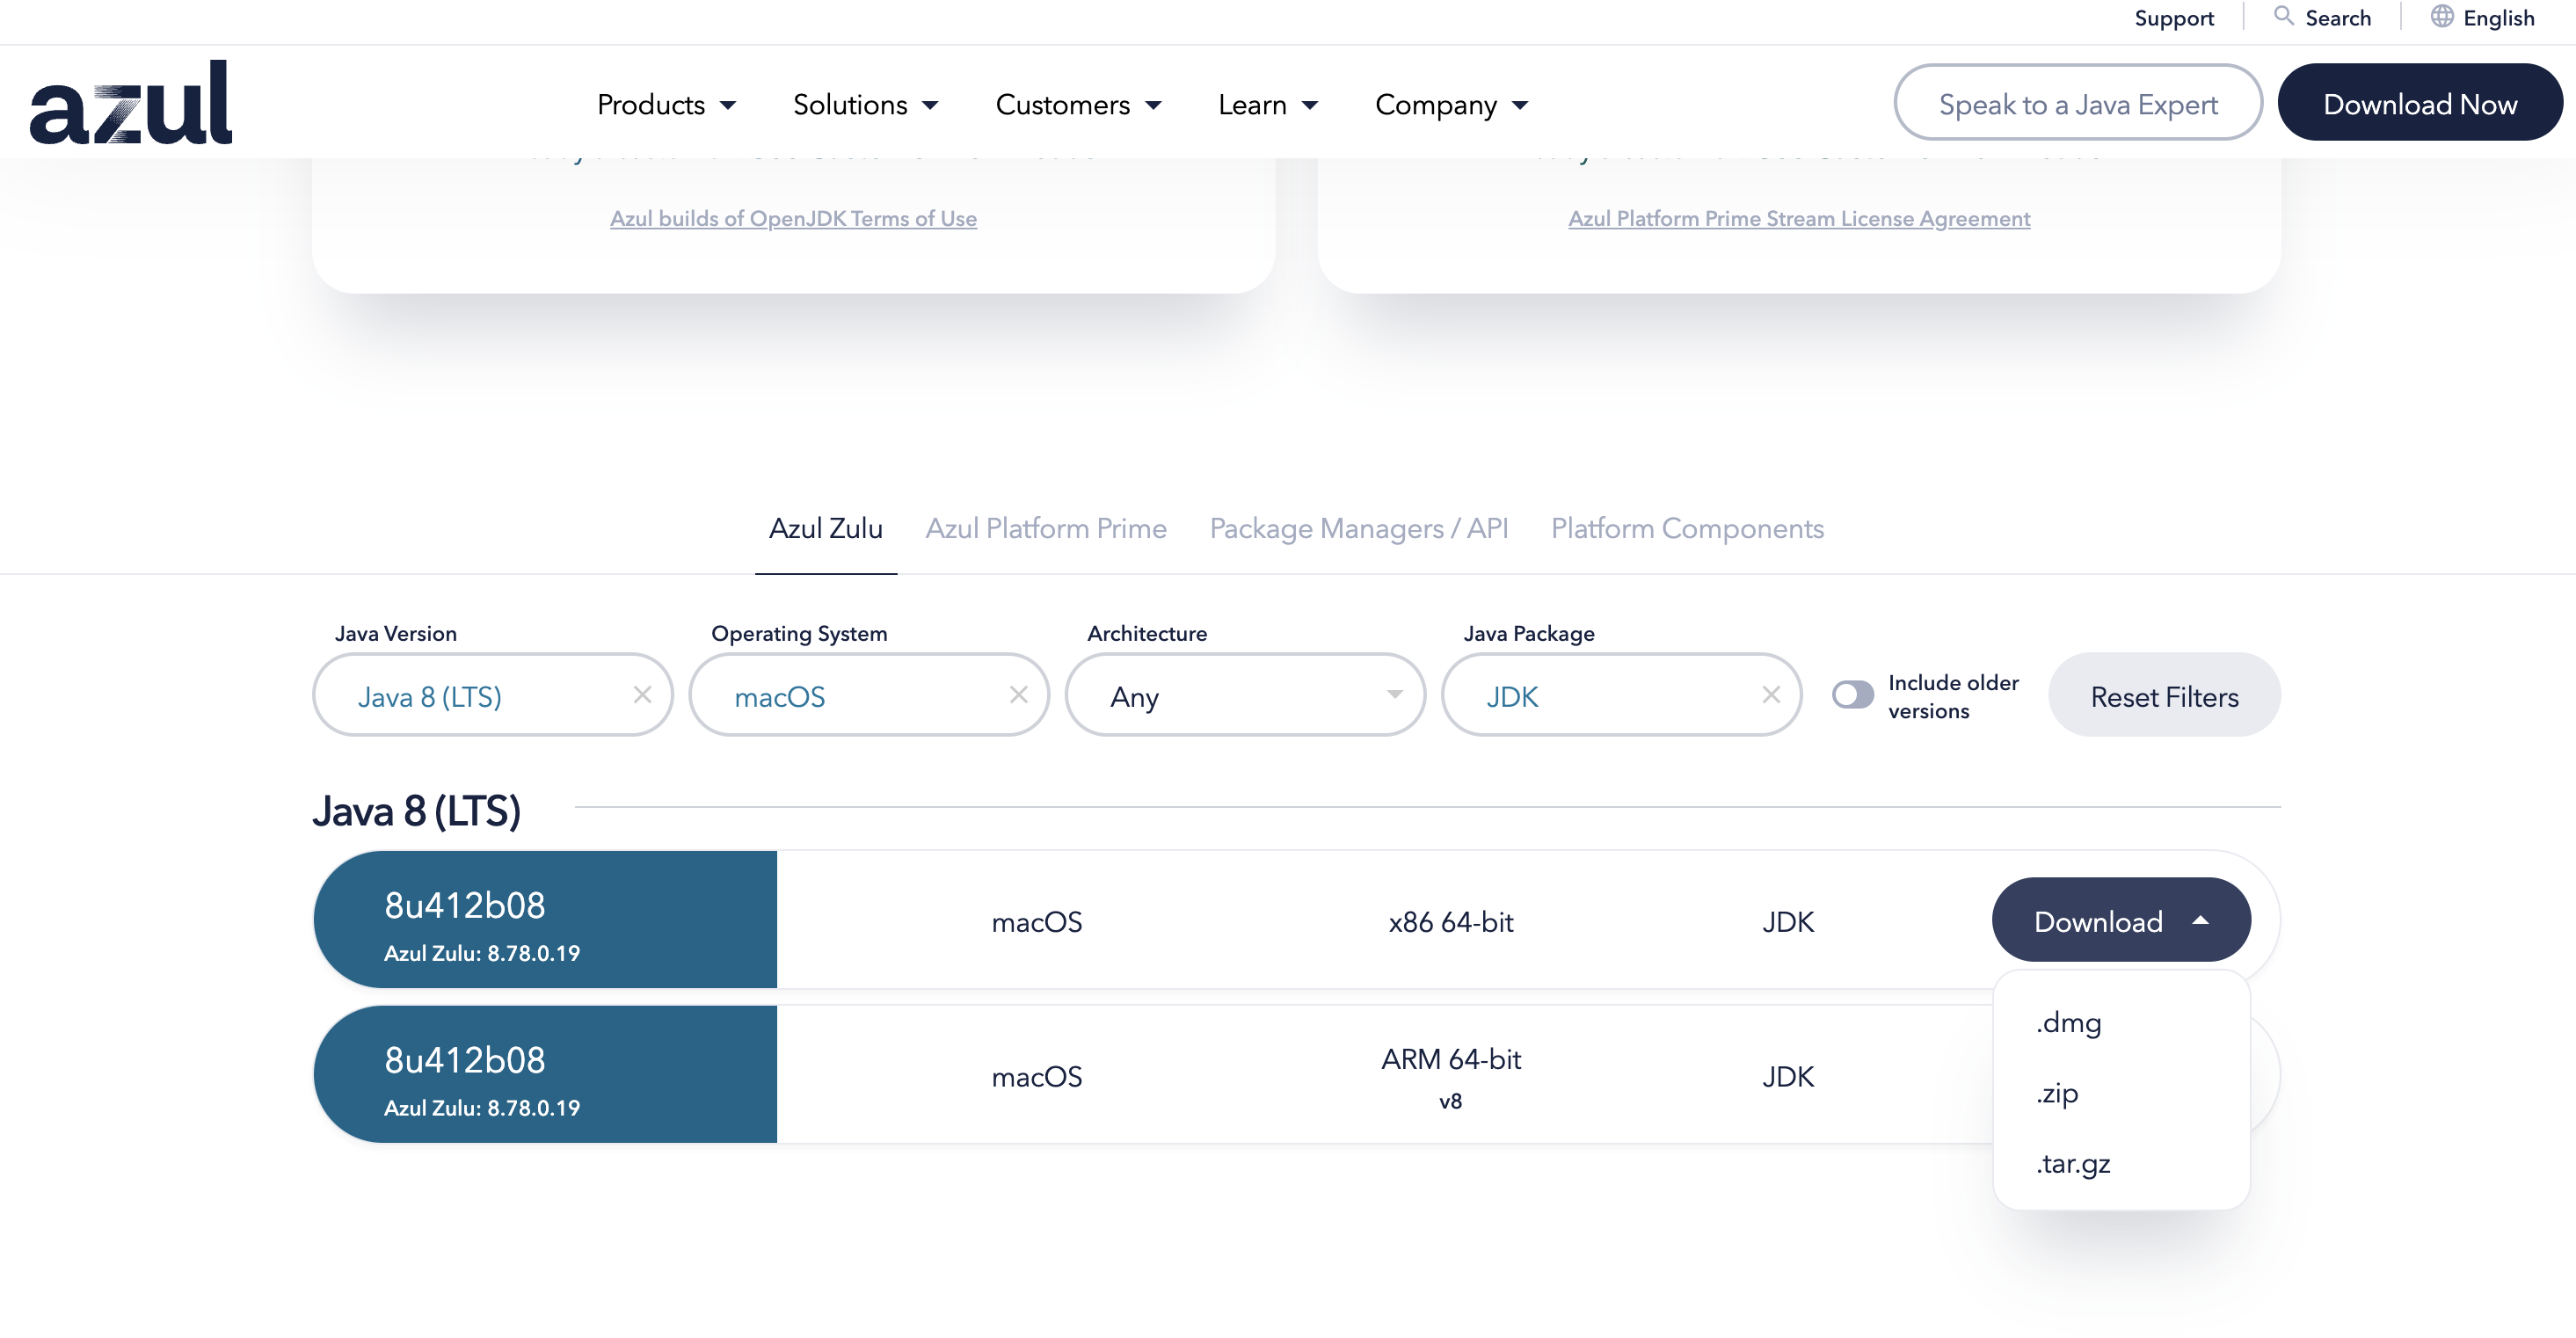
Task: Click the Reset Filters button
Action: coord(2164,695)
